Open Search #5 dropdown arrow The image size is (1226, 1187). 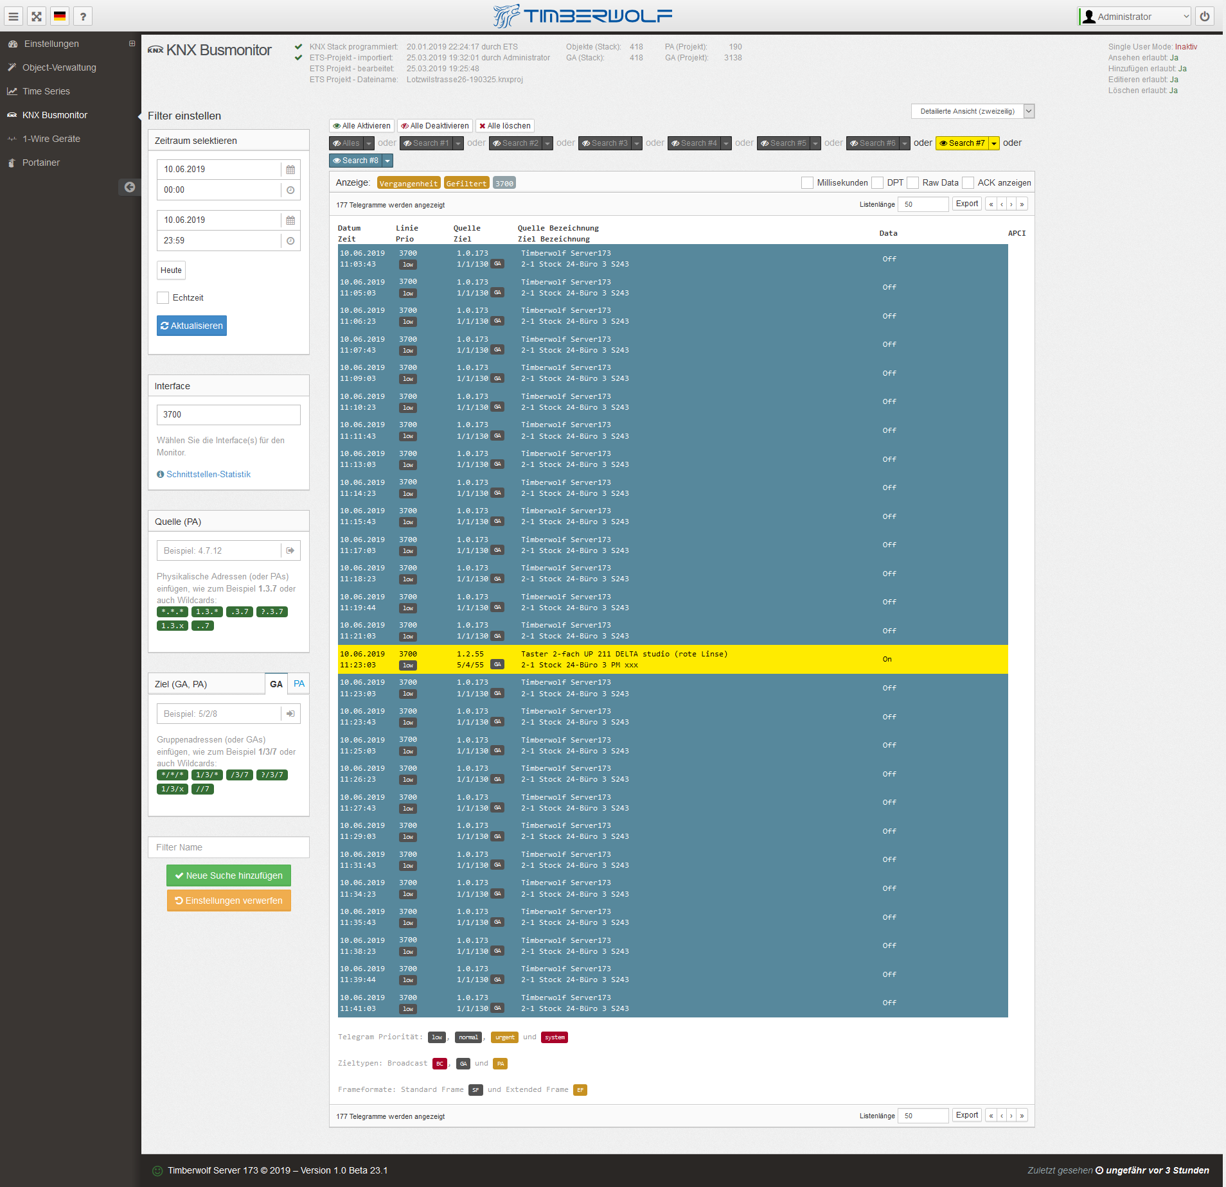tap(815, 143)
